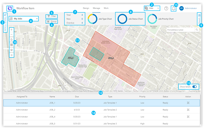Zoom in on the map

pos(11,30)
